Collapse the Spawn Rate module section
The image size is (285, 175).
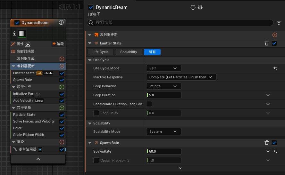coord(90,143)
